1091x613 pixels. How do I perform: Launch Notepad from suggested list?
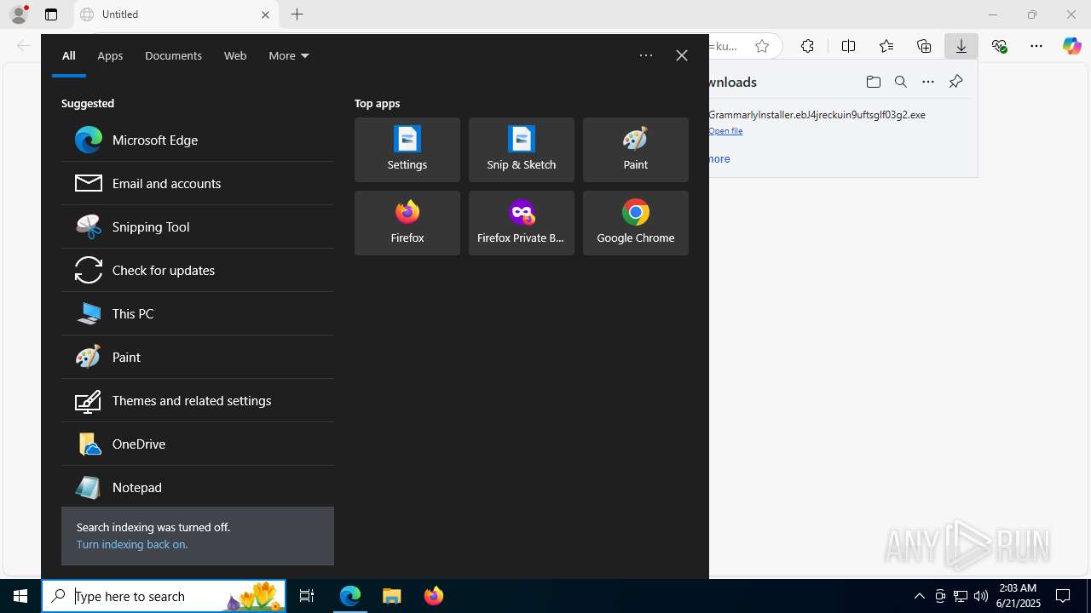[198, 487]
